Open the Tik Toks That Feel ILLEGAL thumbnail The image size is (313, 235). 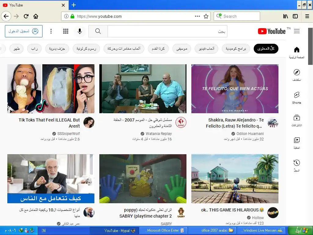coord(51,89)
